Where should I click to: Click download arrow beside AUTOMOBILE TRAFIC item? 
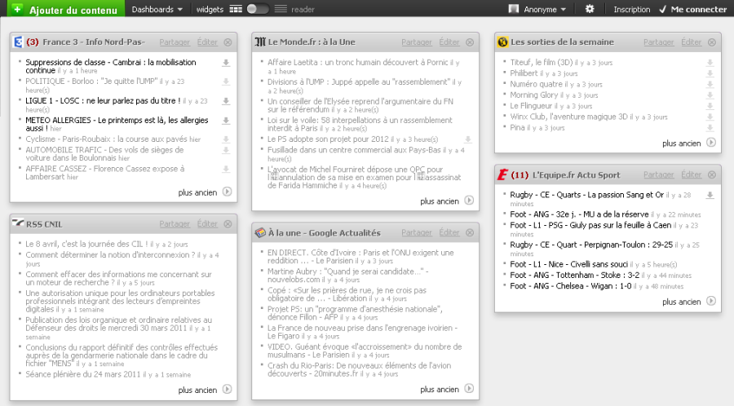pyautogui.click(x=226, y=150)
